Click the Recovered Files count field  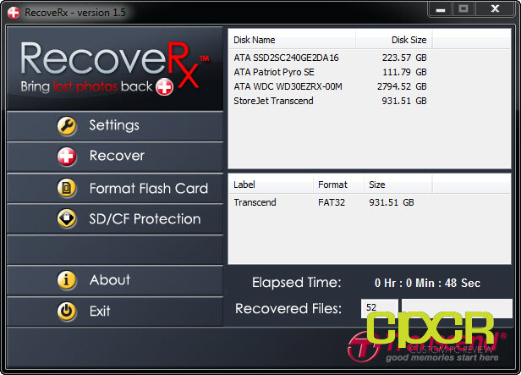click(380, 307)
